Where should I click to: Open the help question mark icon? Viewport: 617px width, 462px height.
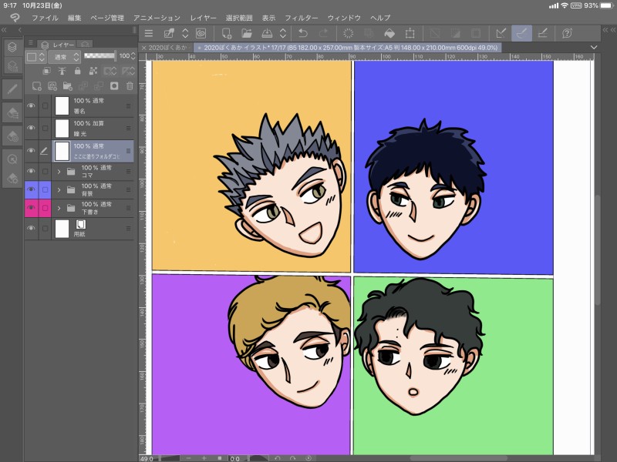click(x=567, y=33)
